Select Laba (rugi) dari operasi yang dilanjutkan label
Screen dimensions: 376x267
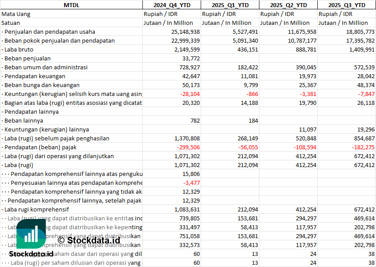tap(57, 156)
